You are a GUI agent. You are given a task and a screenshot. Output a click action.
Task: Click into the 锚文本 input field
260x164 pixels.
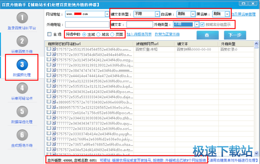(x=140, y=25)
